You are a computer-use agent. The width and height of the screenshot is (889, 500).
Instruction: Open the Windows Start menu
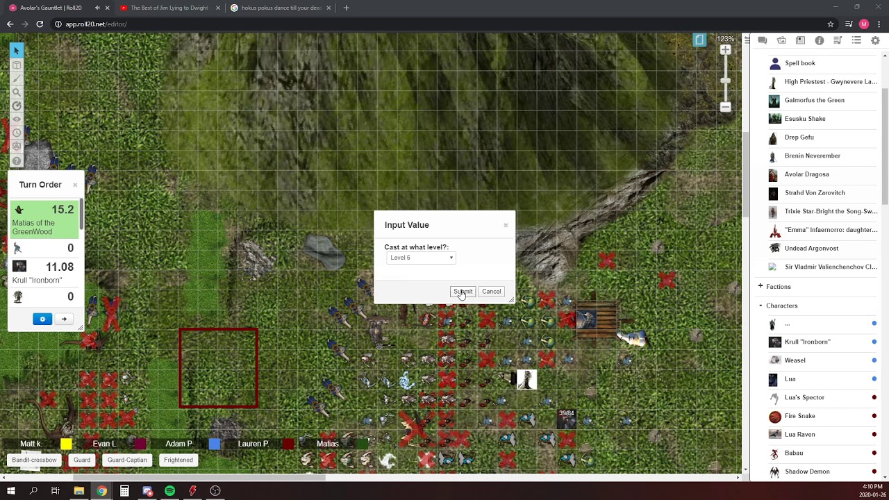[11, 491]
